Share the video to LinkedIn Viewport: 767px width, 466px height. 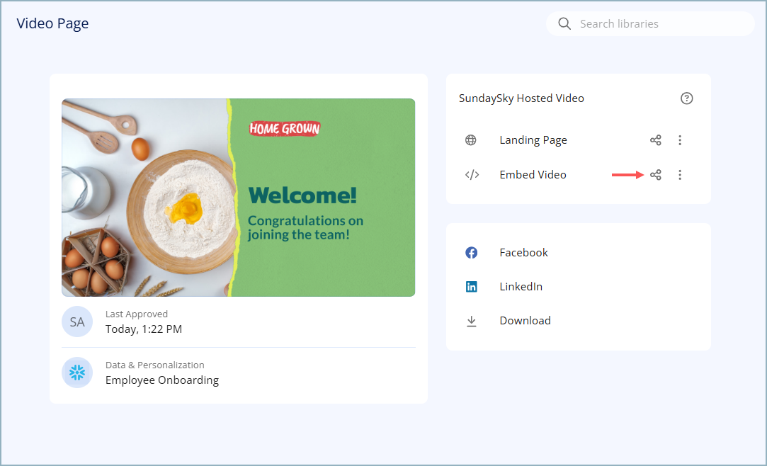[521, 287]
